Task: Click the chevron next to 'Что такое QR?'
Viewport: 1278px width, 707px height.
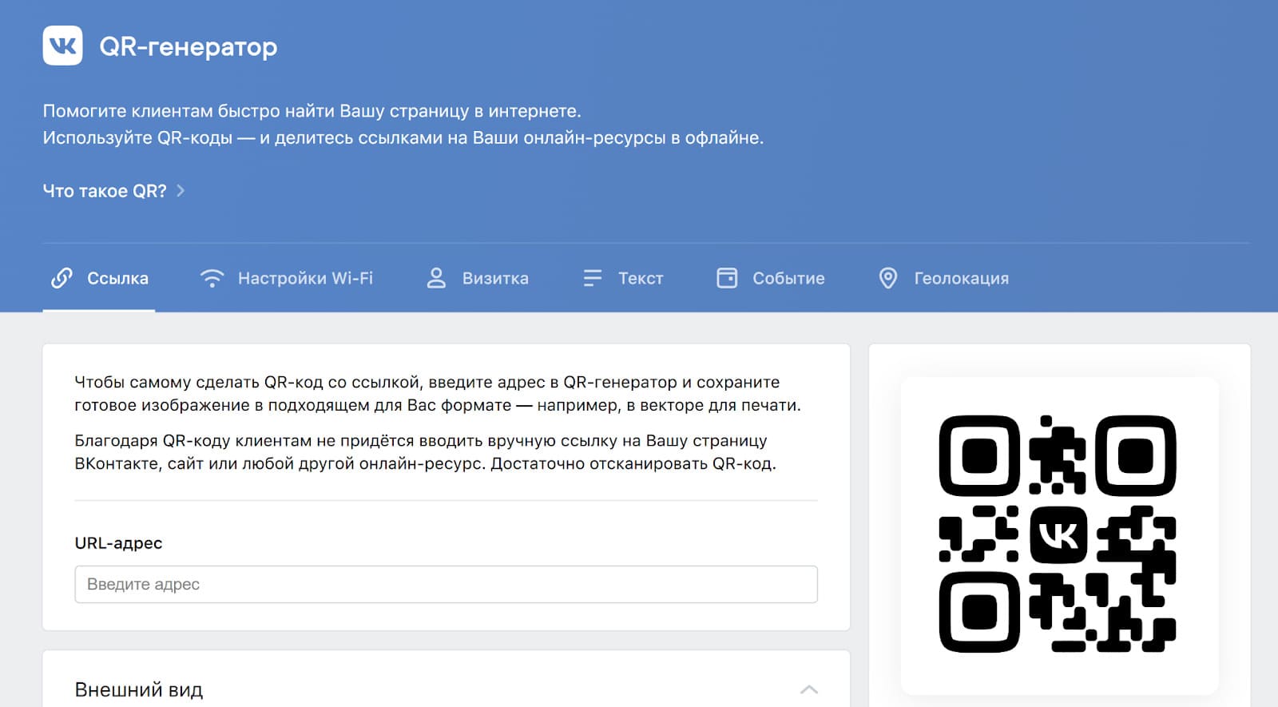Action: coord(181,191)
